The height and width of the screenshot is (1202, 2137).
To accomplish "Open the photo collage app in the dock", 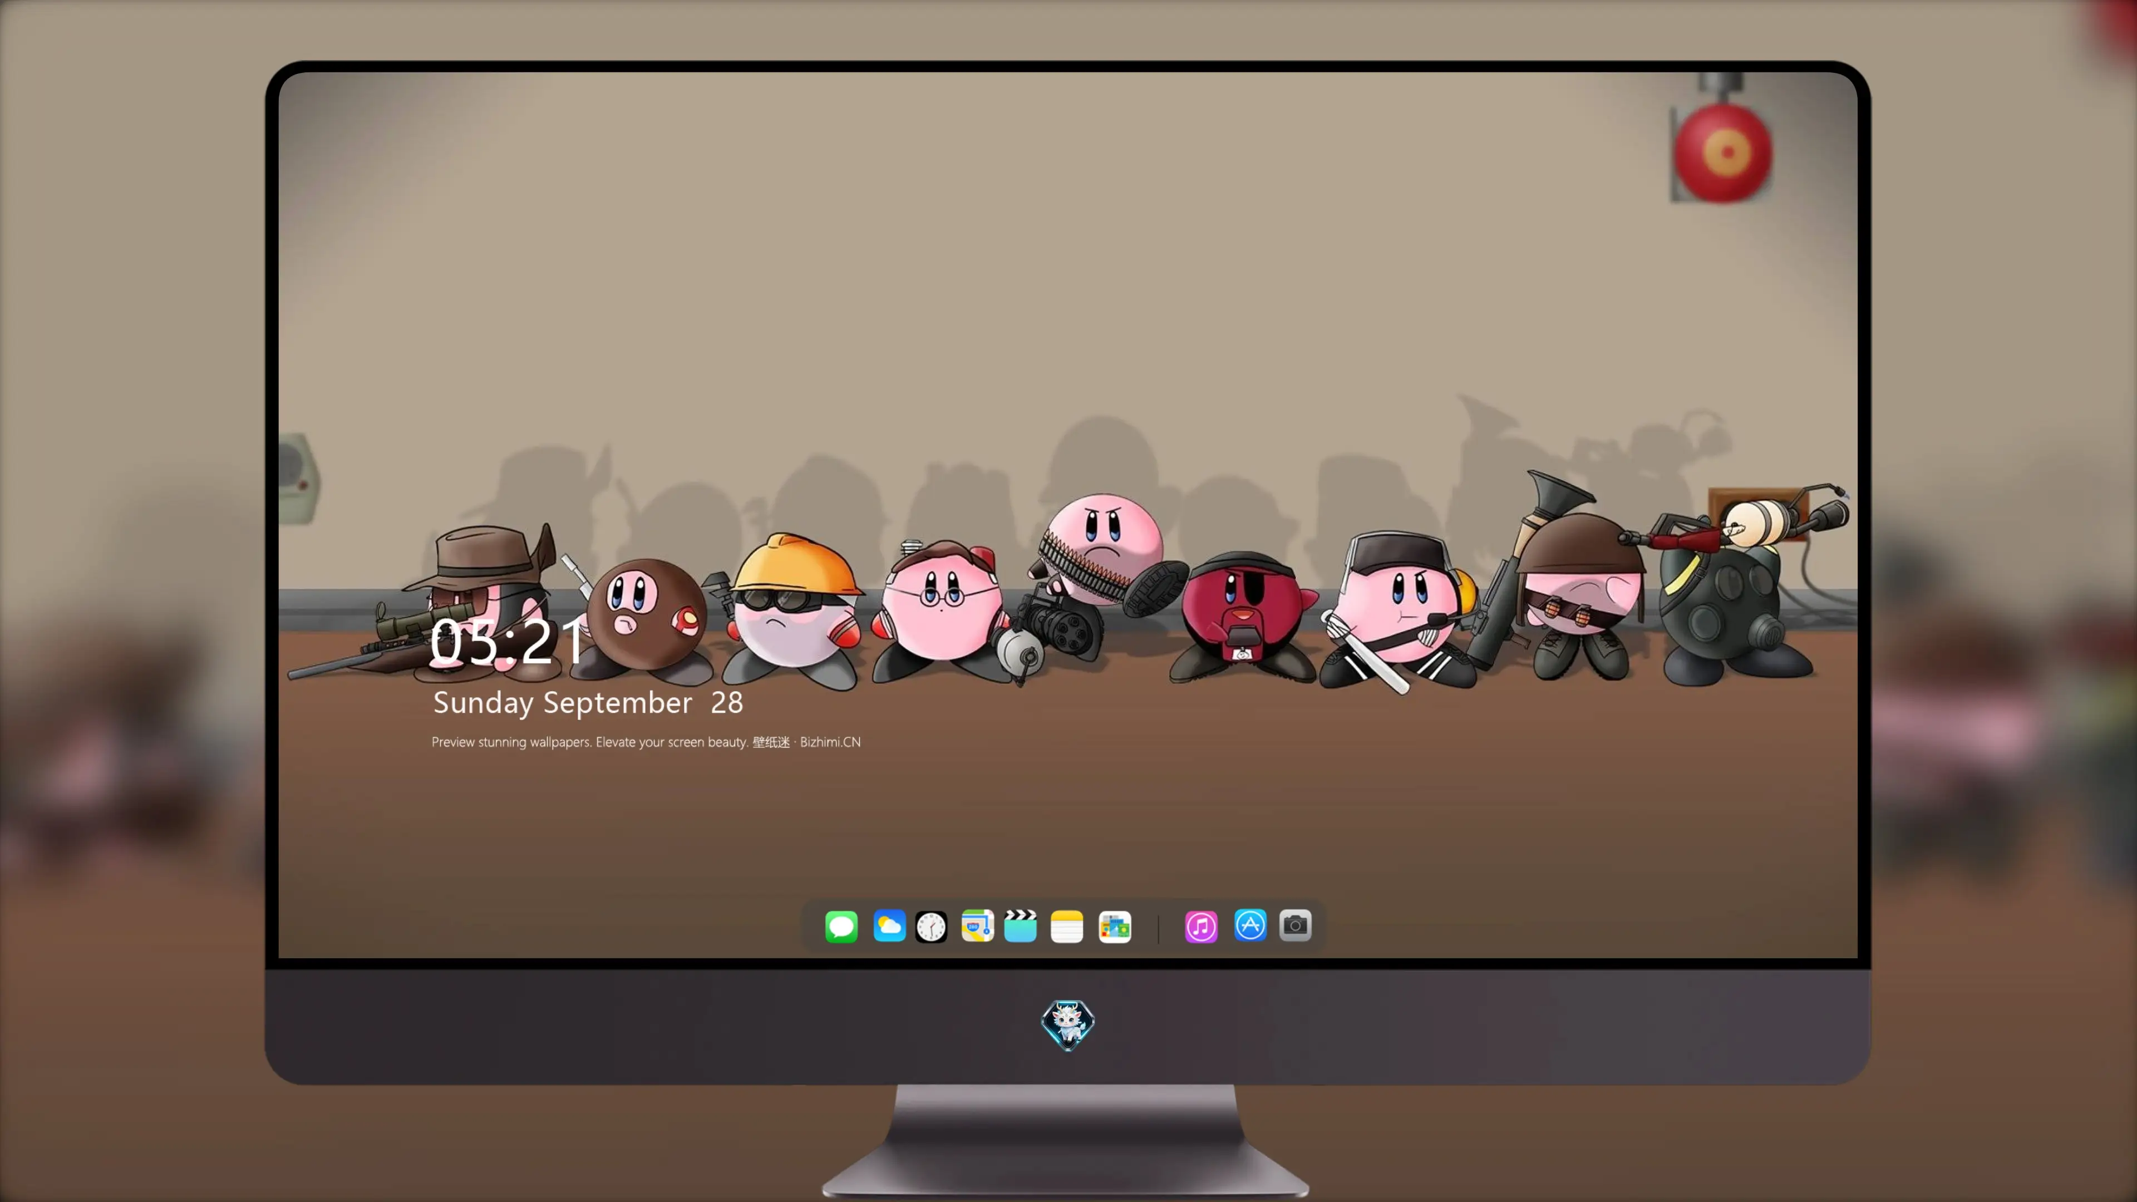I will [x=1115, y=927].
